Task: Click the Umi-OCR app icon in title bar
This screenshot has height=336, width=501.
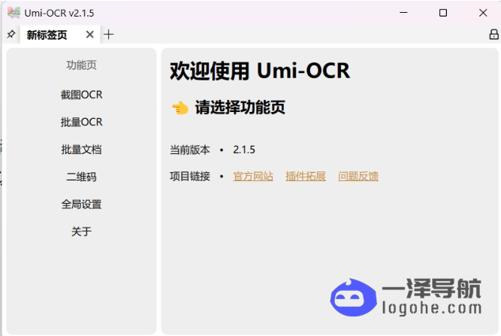Action: pyautogui.click(x=14, y=13)
